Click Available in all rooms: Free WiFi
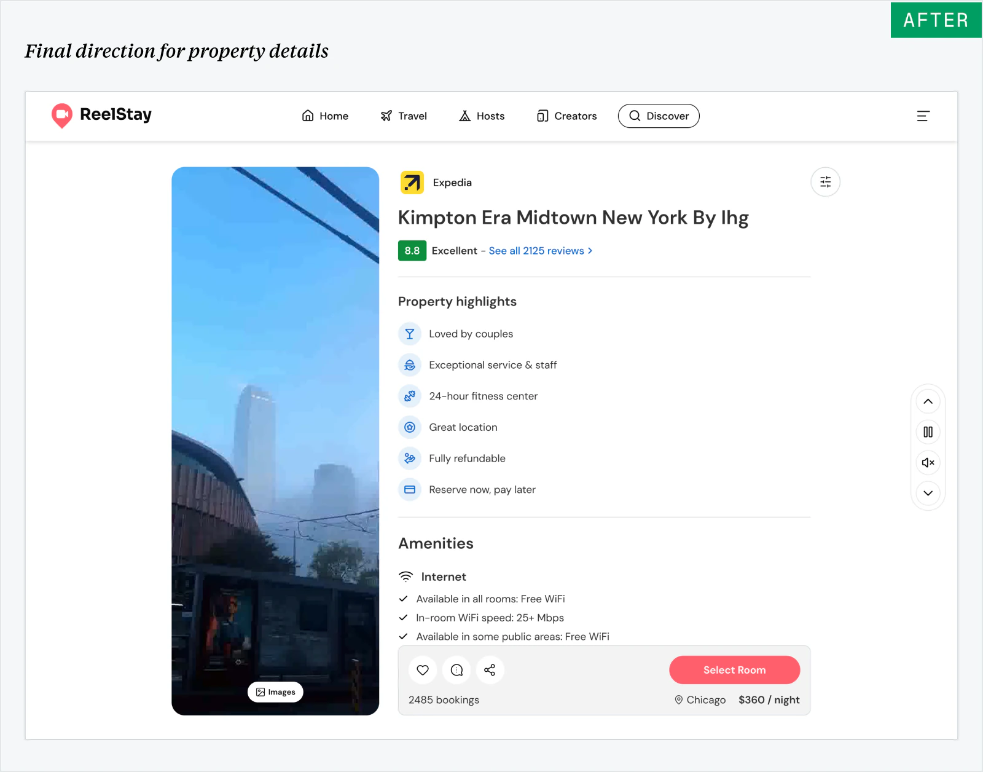The width and height of the screenshot is (983, 772). tap(490, 599)
